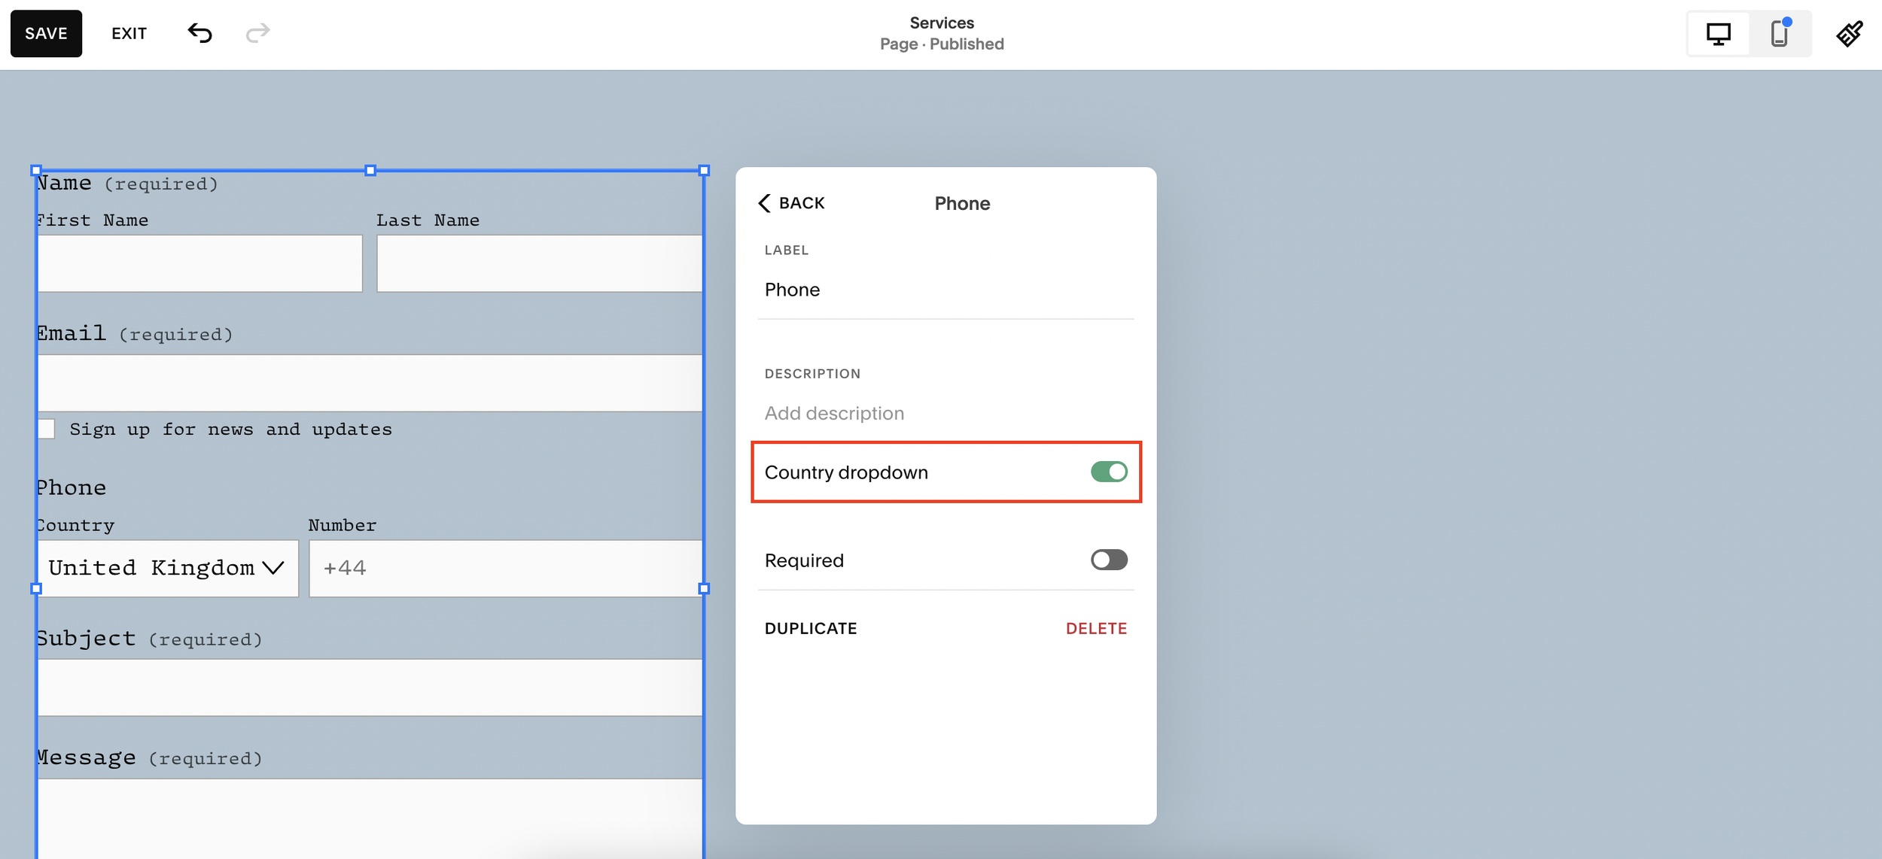Switch to desktop view icon

point(1718,34)
